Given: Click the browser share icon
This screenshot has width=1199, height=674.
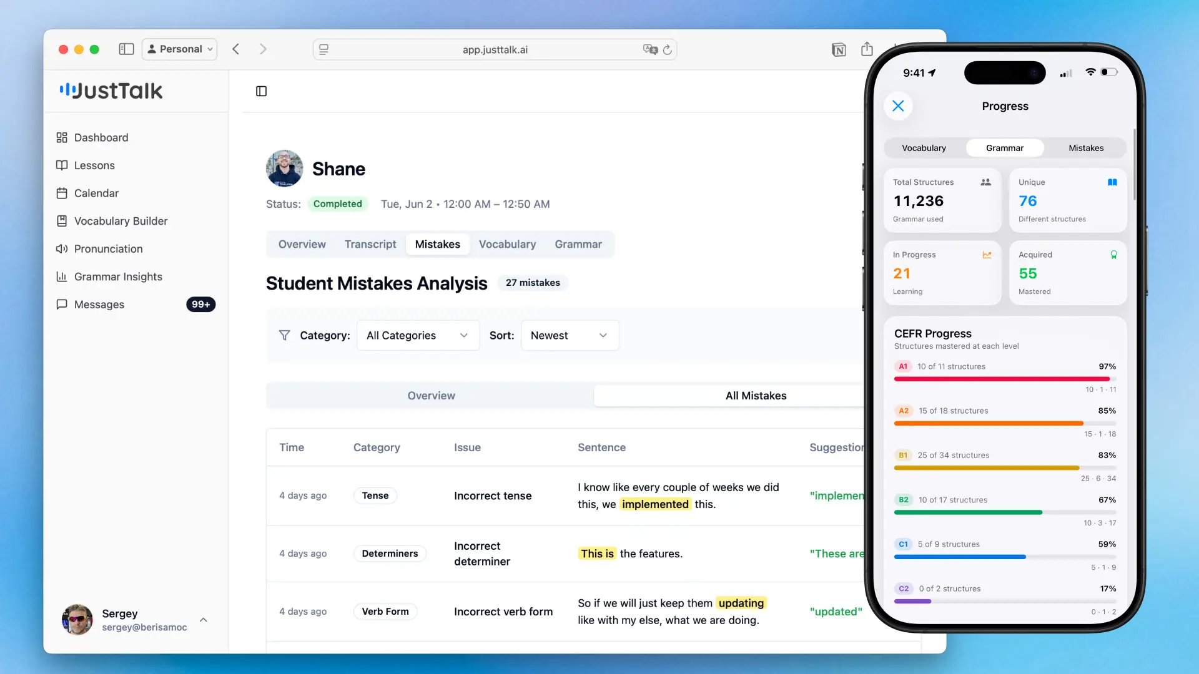Looking at the screenshot, I should tap(867, 49).
